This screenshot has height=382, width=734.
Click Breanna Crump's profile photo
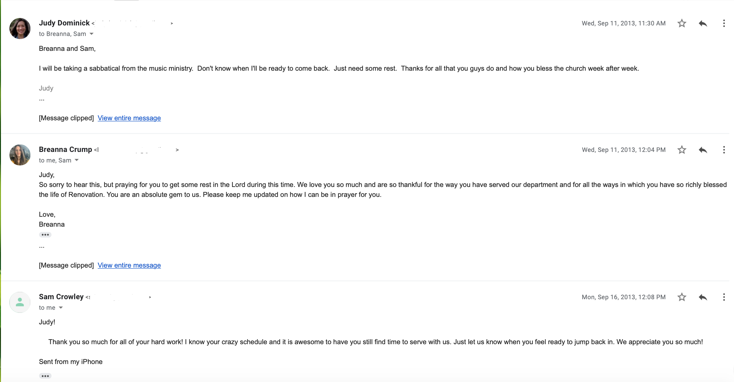[20, 155]
